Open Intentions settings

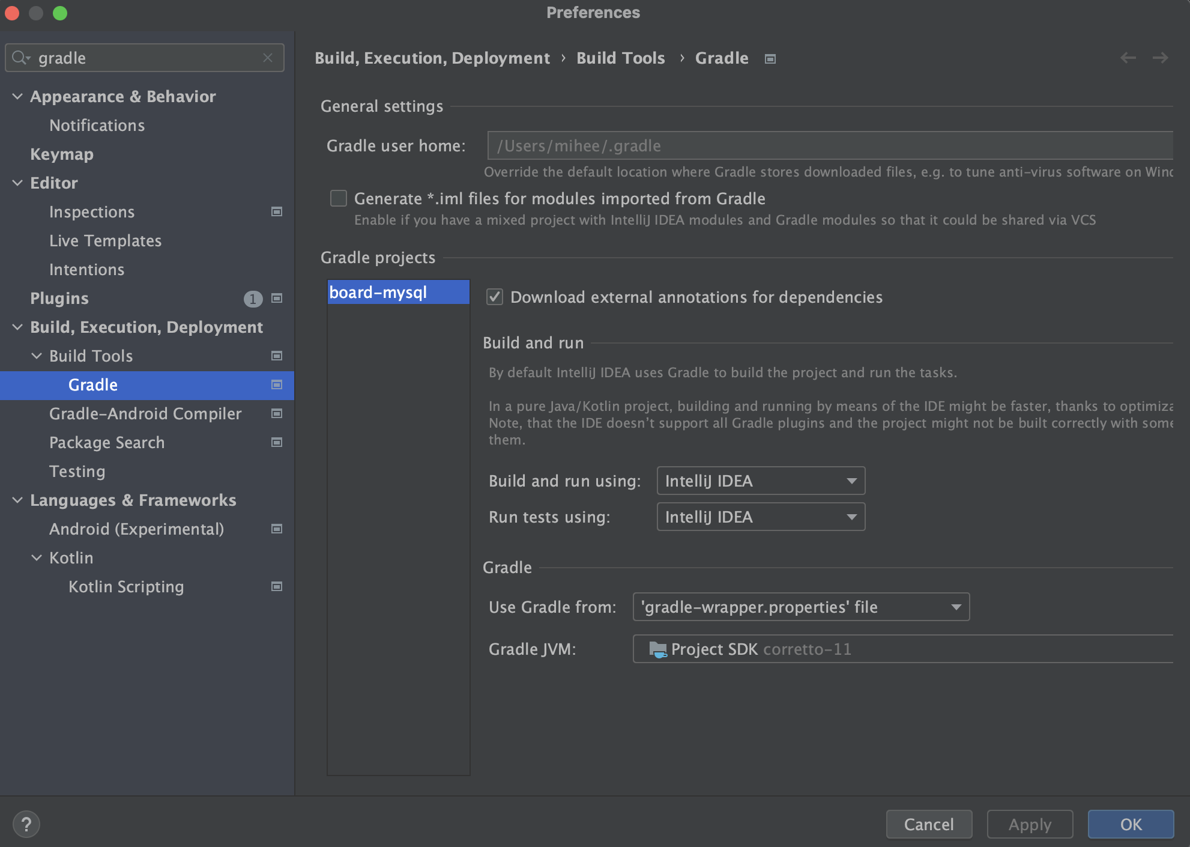click(87, 269)
